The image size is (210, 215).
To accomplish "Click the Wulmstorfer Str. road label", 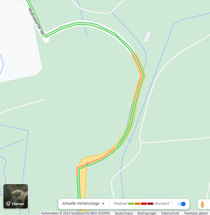I will click(36, 22).
